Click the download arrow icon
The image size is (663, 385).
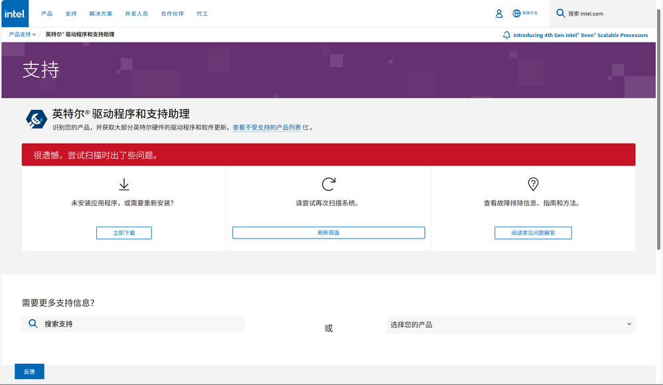point(124,184)
